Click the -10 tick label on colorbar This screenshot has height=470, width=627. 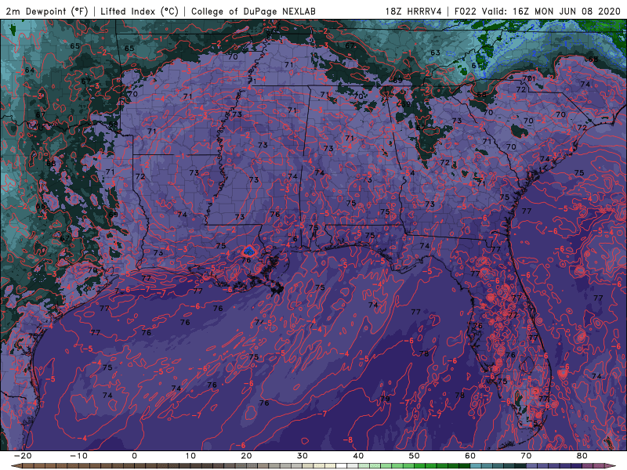(78, 456)
